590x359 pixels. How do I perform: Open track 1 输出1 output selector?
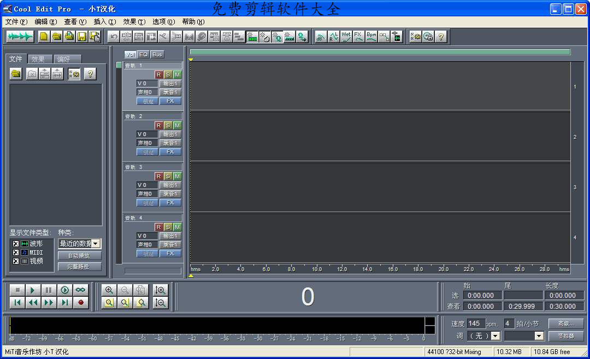(x=170, y=84)
